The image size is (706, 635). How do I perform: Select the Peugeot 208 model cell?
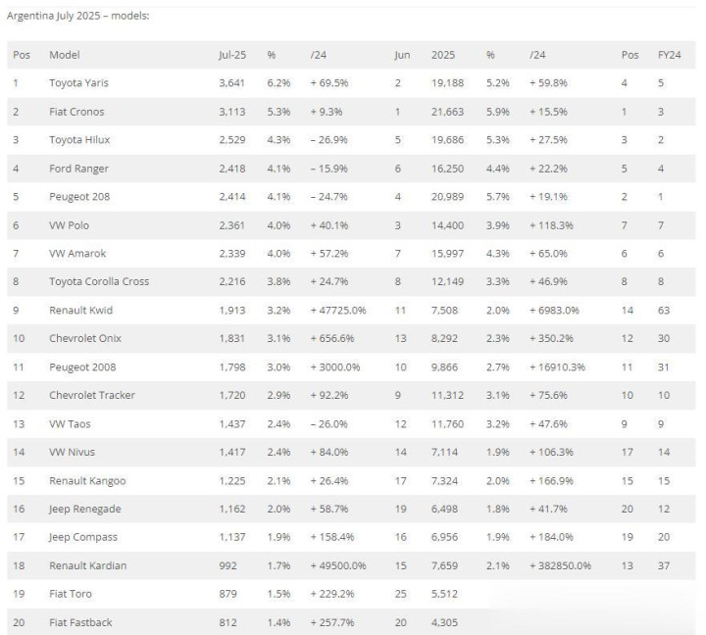click(x=79, y=197)
